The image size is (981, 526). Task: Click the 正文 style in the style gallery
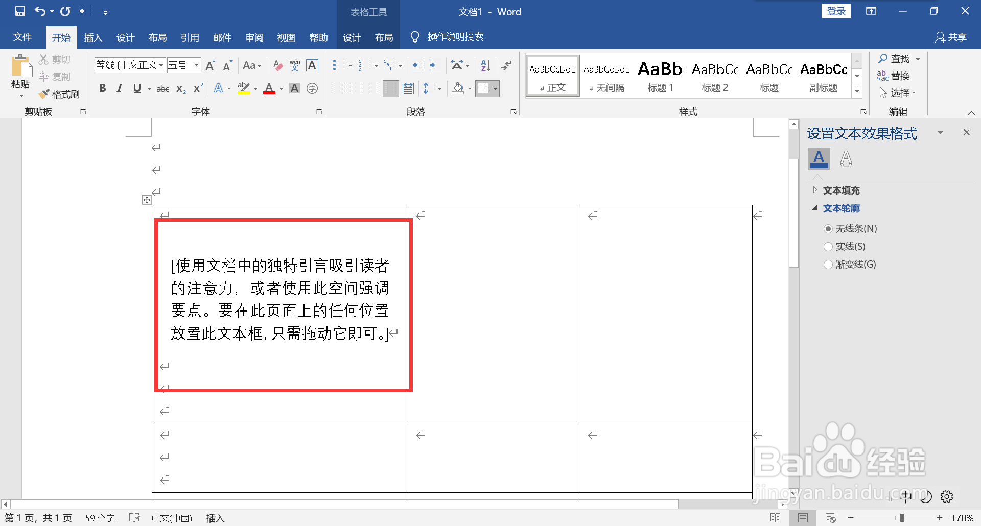tap(552, 75)
